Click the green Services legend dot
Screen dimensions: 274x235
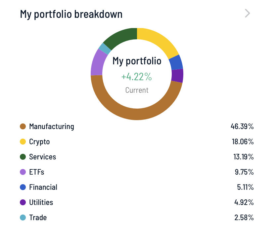tap(23, 157)
